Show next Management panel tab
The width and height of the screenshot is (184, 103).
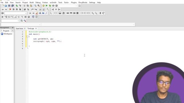tap(12, 31)
